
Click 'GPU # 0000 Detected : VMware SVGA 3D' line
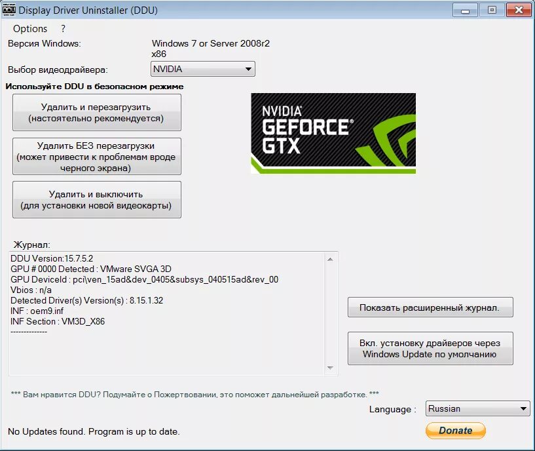tap(91, 269)
